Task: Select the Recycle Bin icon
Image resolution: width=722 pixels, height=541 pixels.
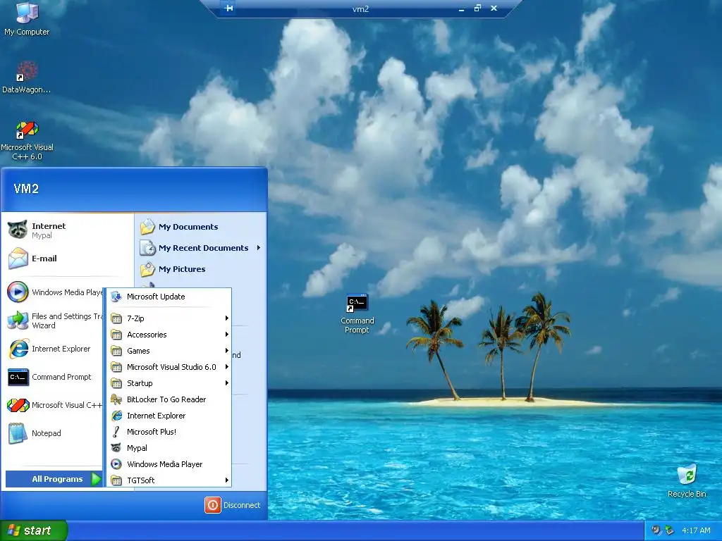Action: 687,480
